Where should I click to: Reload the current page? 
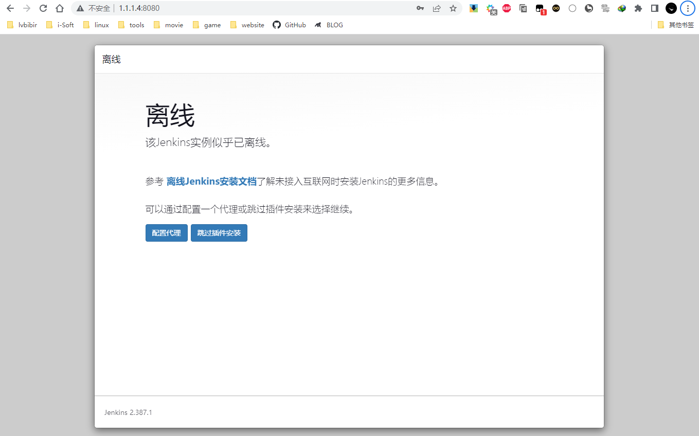point(43,8)
